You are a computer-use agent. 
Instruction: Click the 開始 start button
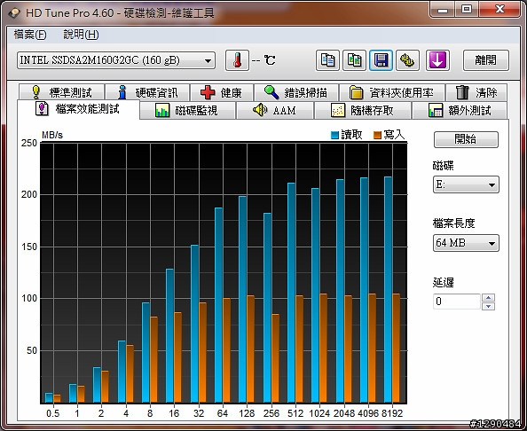[x=466, y=139]
